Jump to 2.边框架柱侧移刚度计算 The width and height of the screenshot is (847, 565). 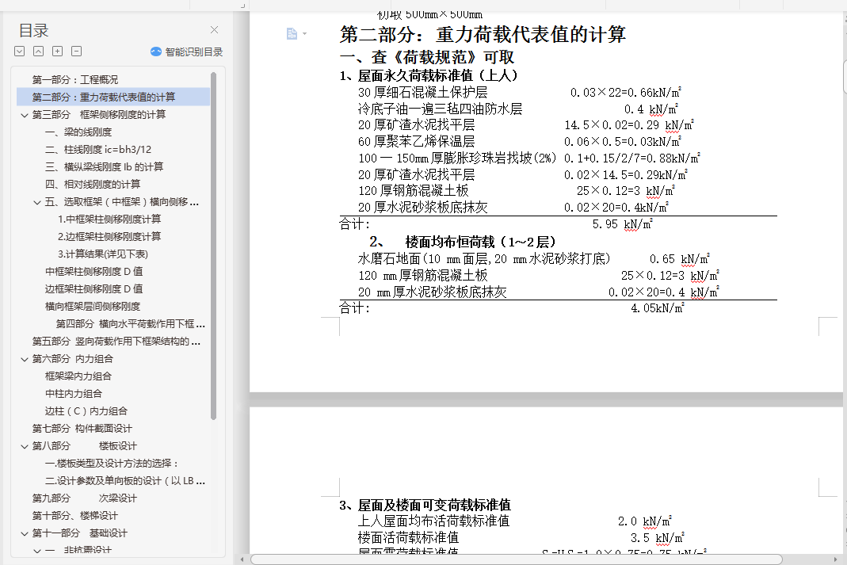point(109,237)
